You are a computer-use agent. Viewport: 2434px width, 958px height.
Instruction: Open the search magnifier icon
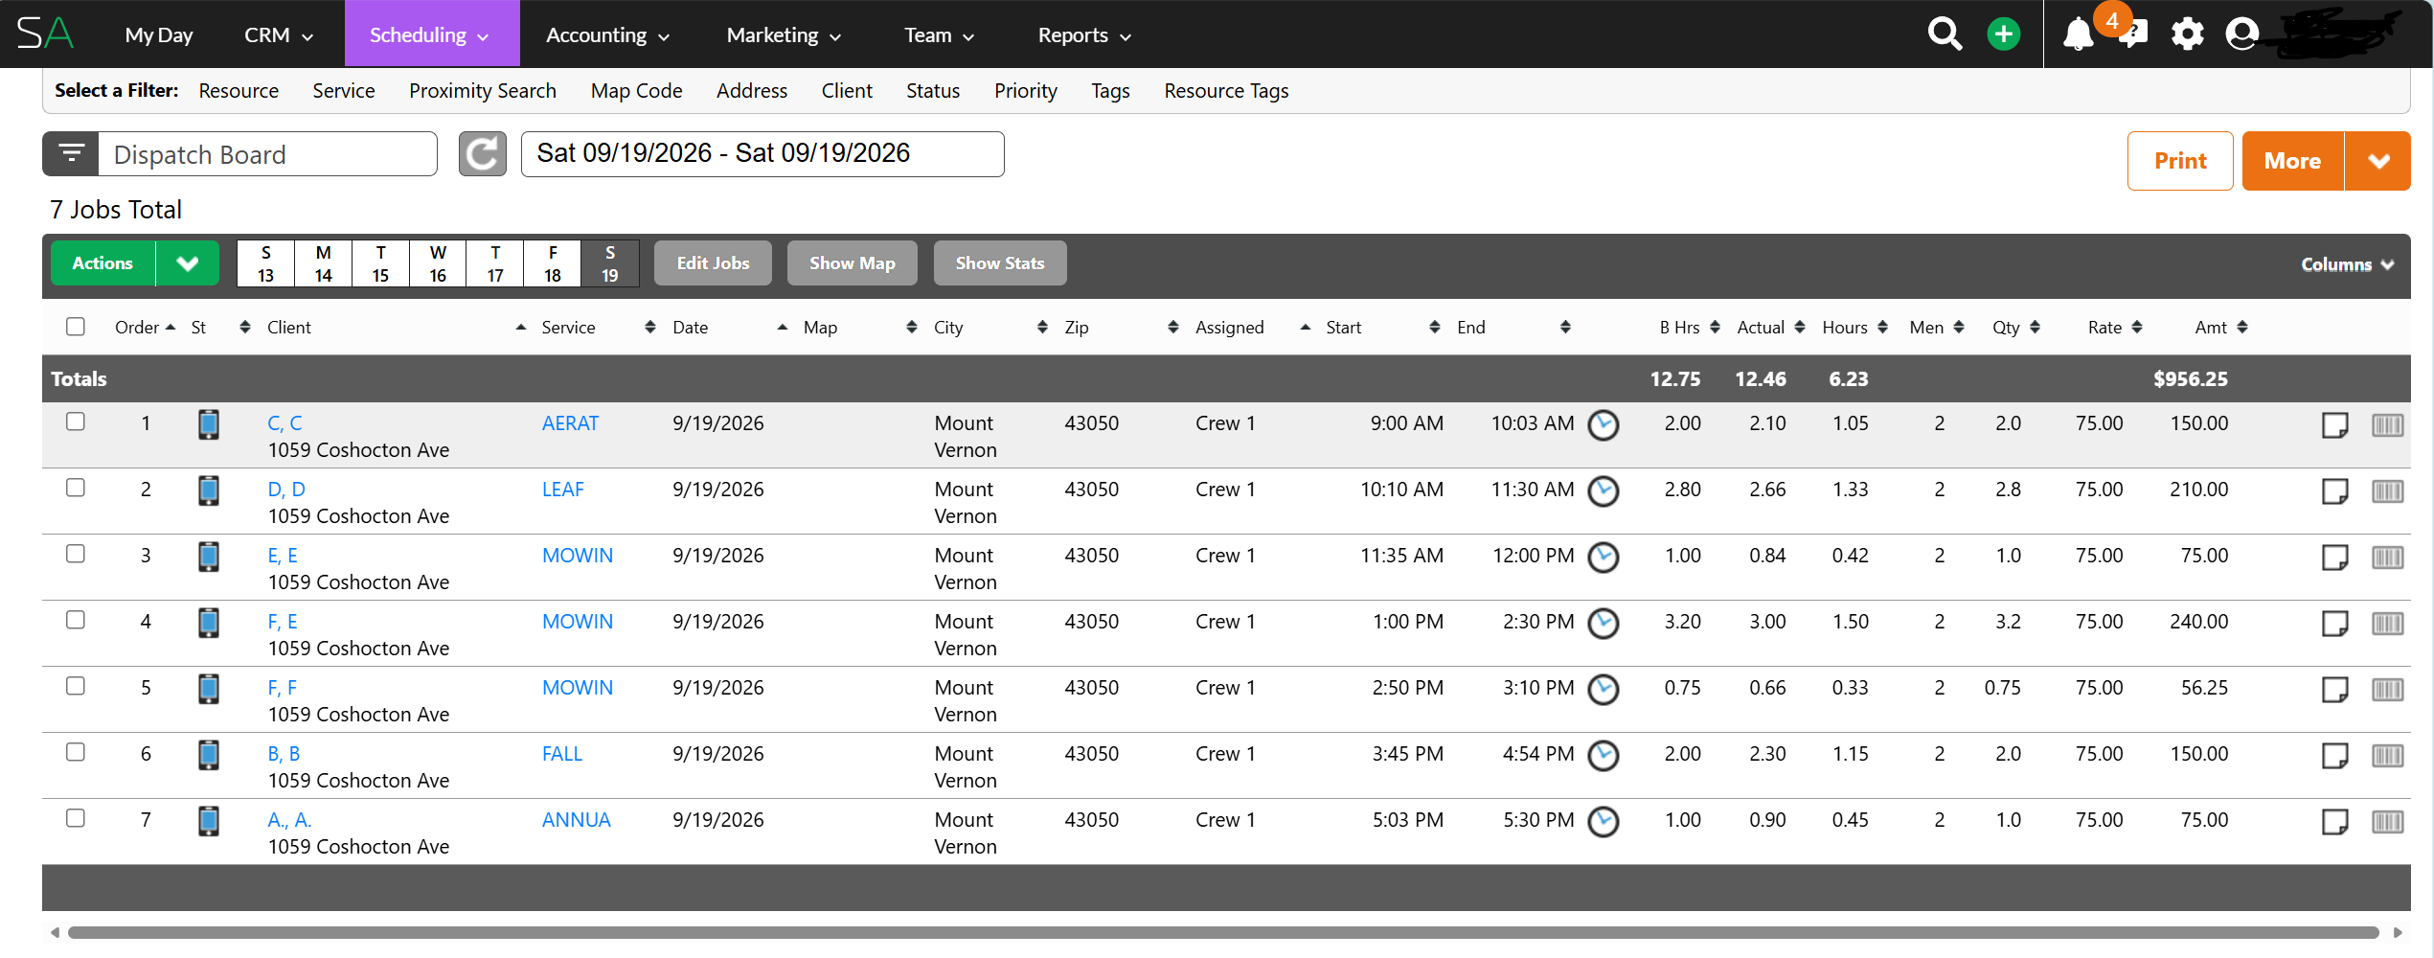click(1945, 34)
